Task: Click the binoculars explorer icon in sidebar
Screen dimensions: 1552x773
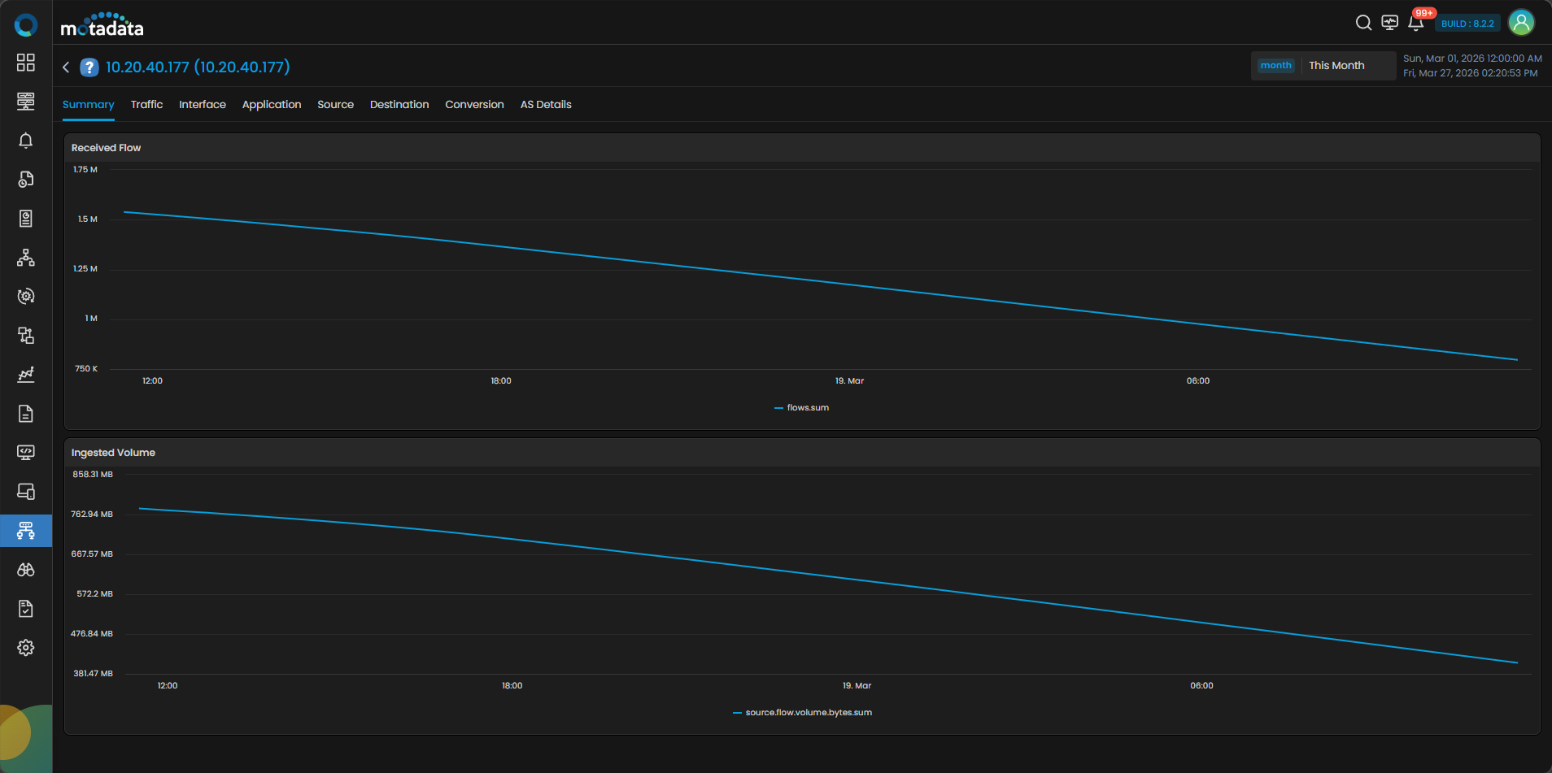Action: click(x=26, y=570)
